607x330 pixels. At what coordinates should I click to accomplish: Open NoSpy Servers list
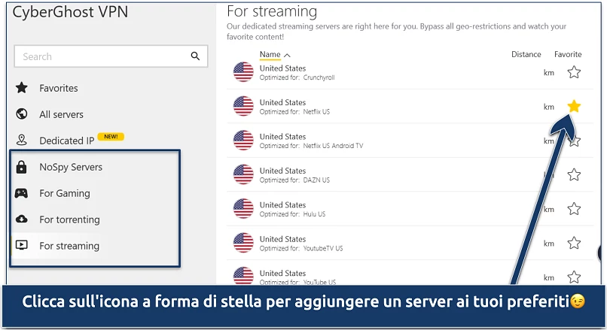[71, 167]
